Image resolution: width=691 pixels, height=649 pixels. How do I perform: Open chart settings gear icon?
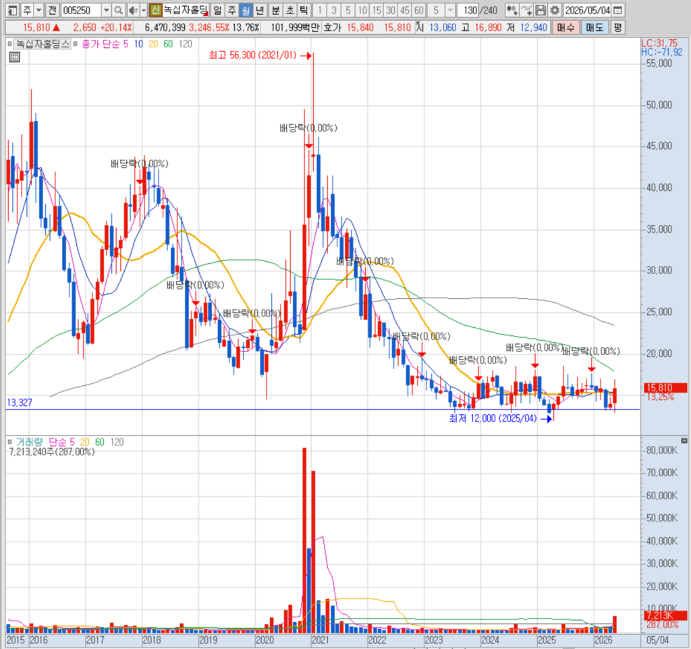[555, 10]
